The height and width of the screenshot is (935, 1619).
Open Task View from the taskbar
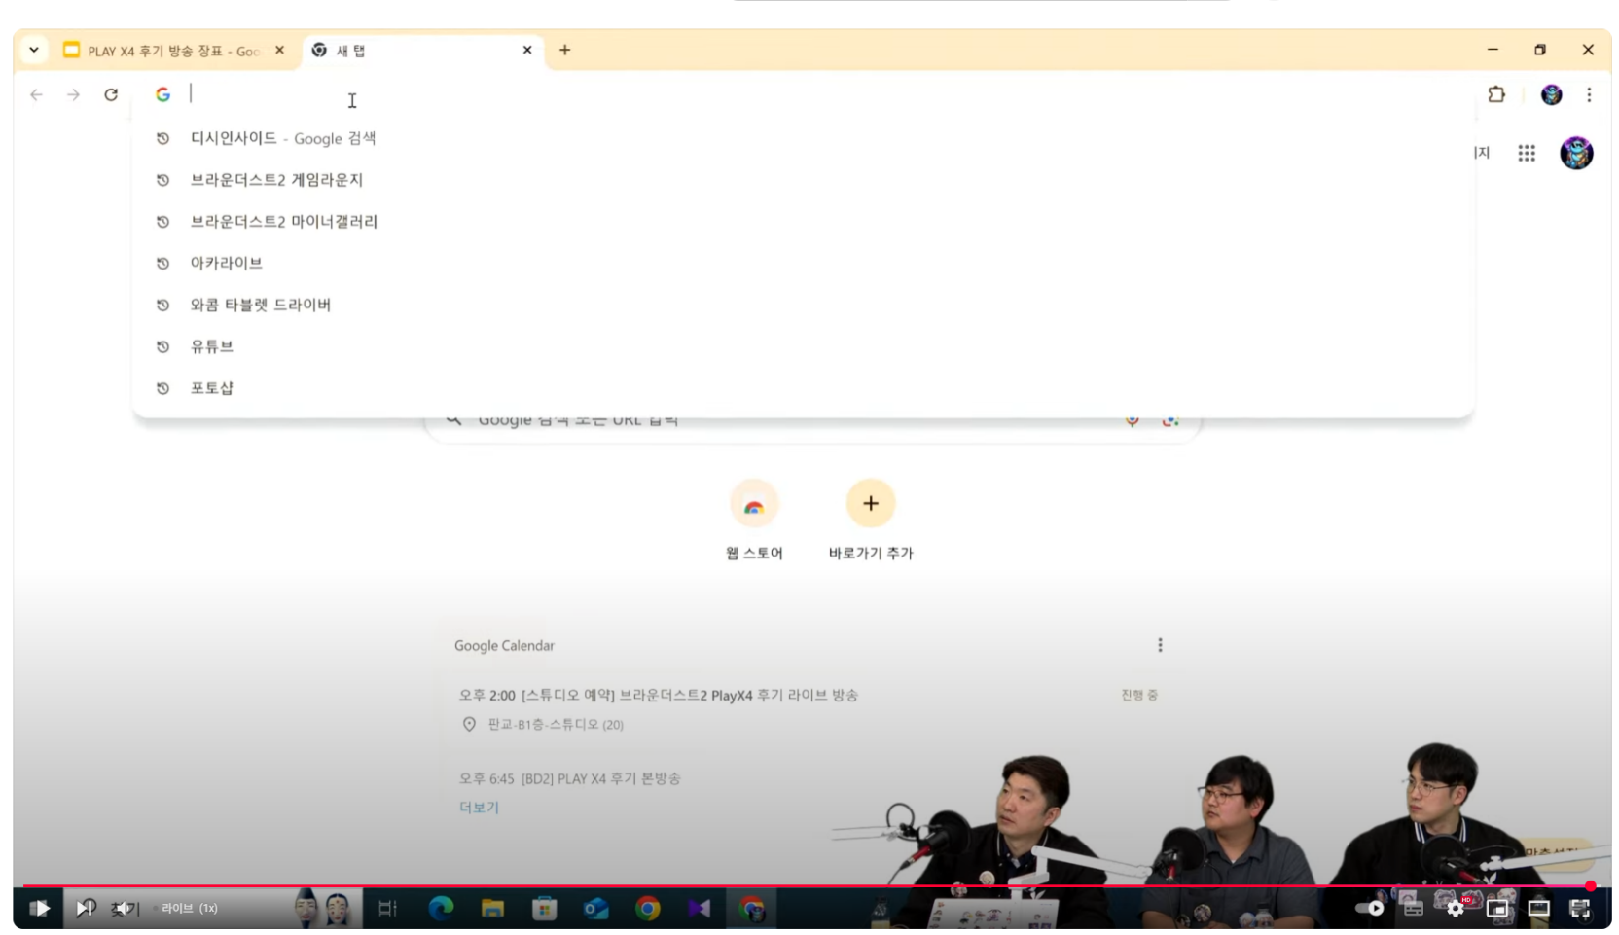pos(387,908)
